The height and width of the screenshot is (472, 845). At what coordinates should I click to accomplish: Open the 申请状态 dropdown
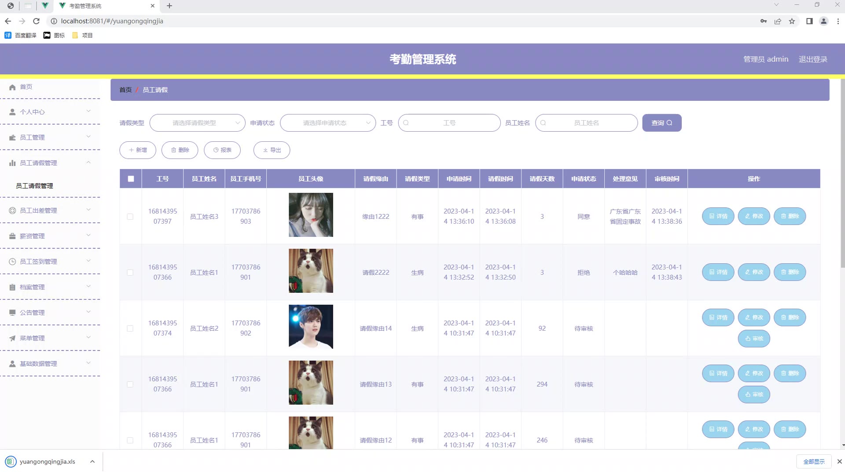(328, 123)
